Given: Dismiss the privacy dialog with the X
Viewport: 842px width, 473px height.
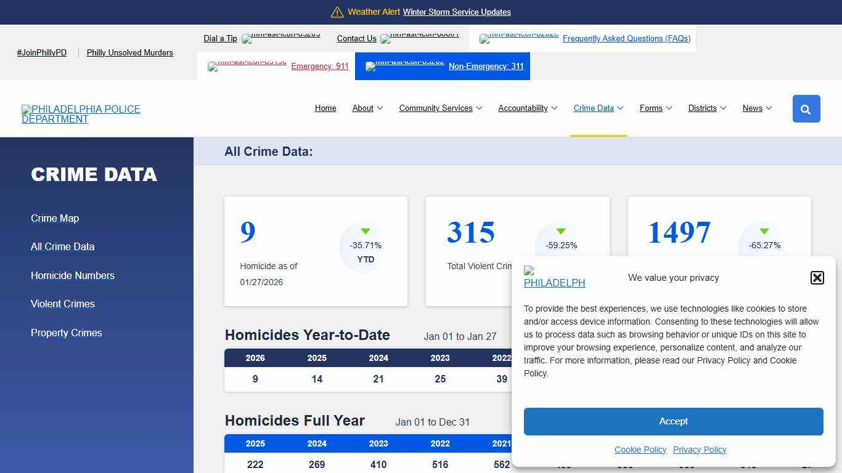Looking at the screenshot, I should [x=817, y=278].
